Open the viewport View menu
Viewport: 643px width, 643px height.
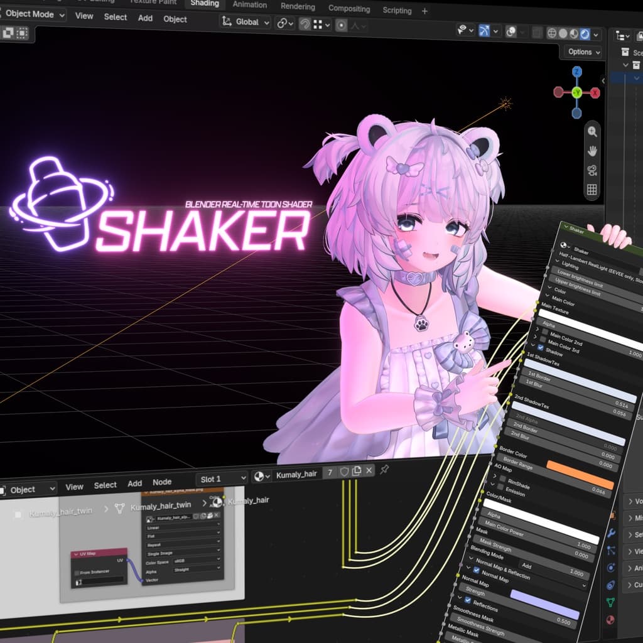[x=84, y=16]
